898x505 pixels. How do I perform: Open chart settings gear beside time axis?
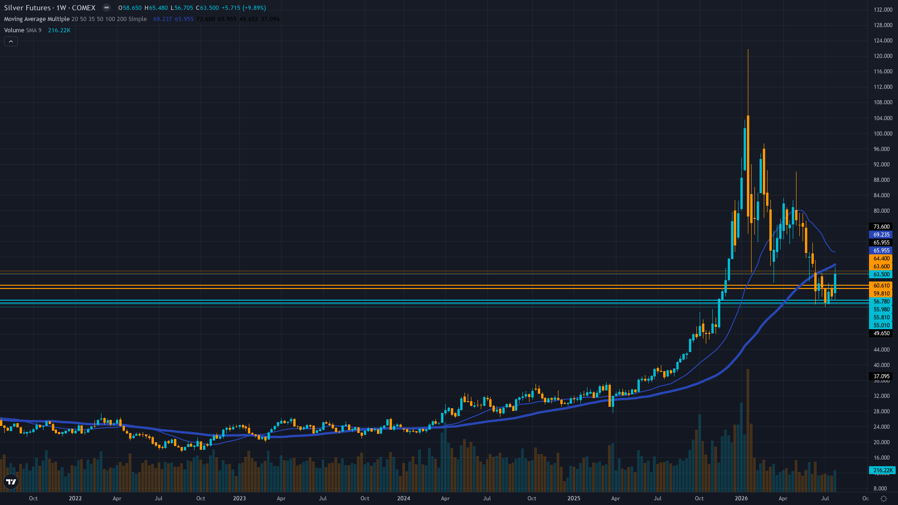tap(884, 498)
